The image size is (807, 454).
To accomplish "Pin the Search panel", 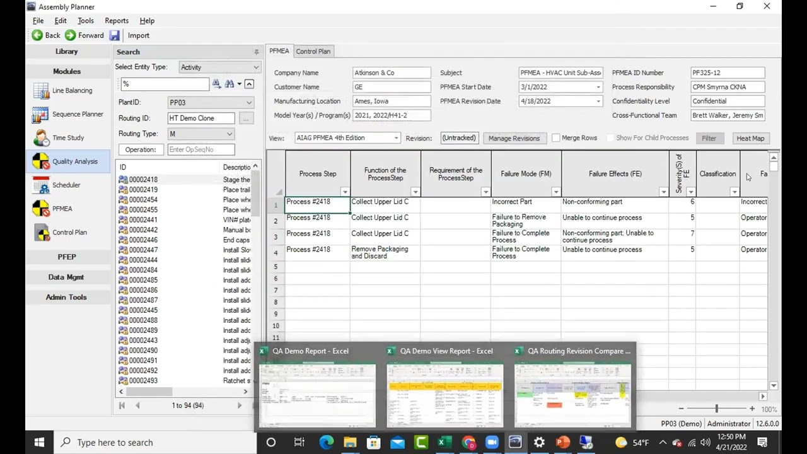I will point(256,52).
